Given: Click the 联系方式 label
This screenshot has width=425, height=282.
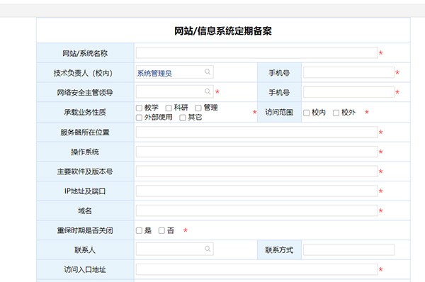Looking at the screenshot, I should [279, 250].
